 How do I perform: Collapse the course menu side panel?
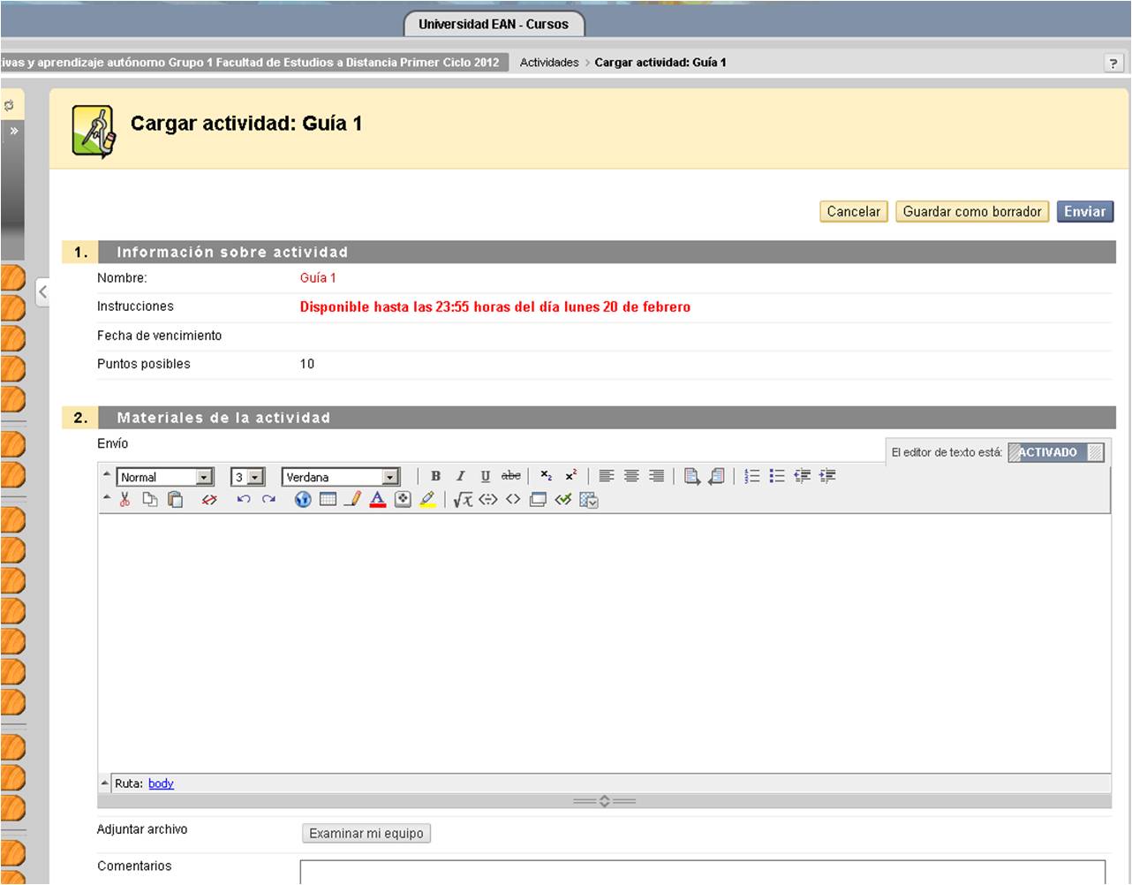point(42,291)
